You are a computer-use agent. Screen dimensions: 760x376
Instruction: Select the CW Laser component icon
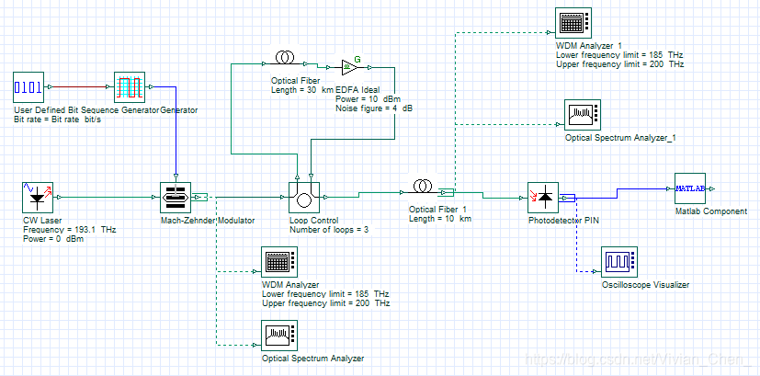(38, 198)
